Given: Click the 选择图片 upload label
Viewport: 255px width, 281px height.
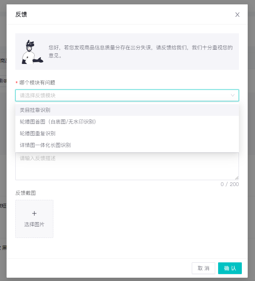Looking at the screenshot, I should [34, 224].
